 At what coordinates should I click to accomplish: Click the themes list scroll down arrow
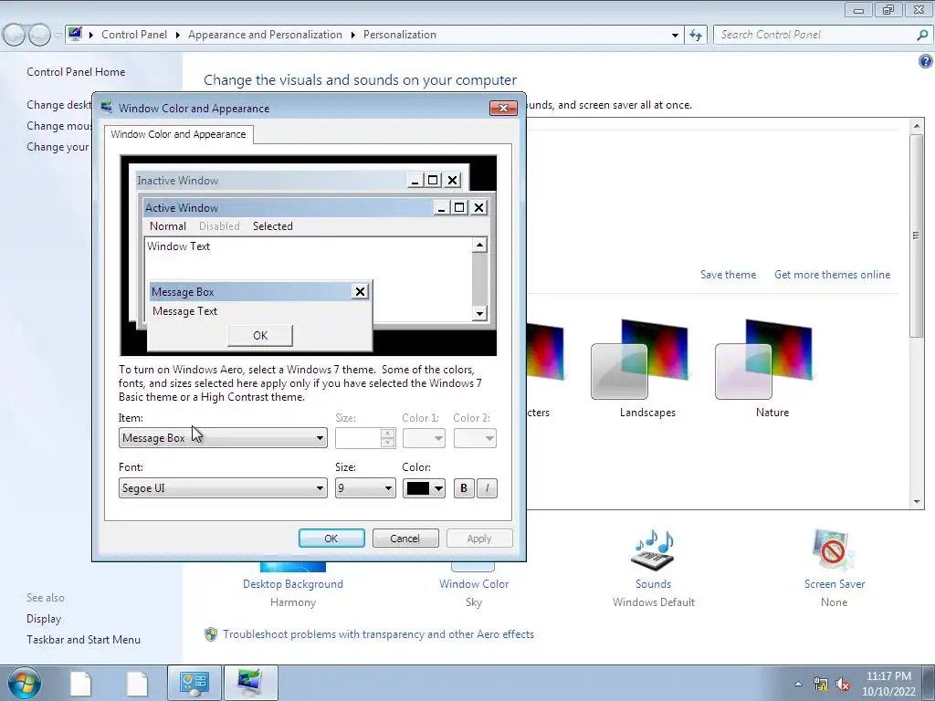coord(917,502)
